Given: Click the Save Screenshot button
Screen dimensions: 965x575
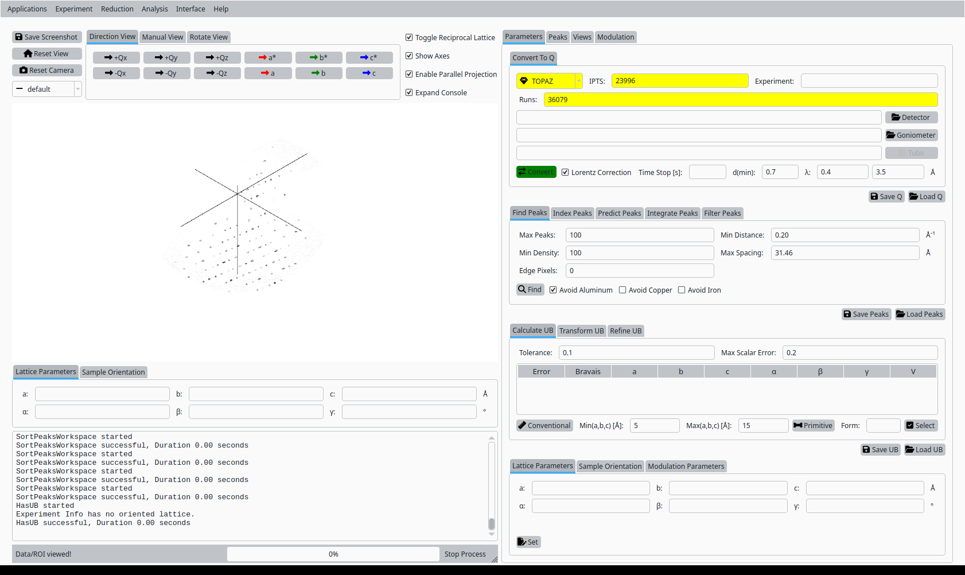Looking at the screenshot, I should click(46, 37).
